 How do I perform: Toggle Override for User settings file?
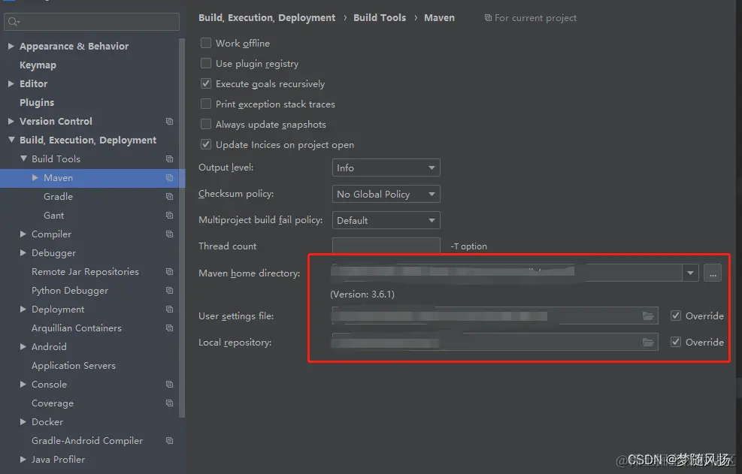pyautogui.click(x=676, y=316)
